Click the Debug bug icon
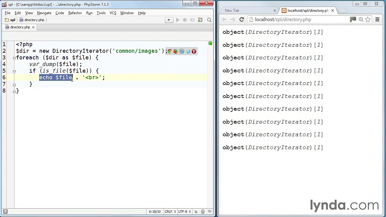Viewport: 386px width, 217px height. 185,20
